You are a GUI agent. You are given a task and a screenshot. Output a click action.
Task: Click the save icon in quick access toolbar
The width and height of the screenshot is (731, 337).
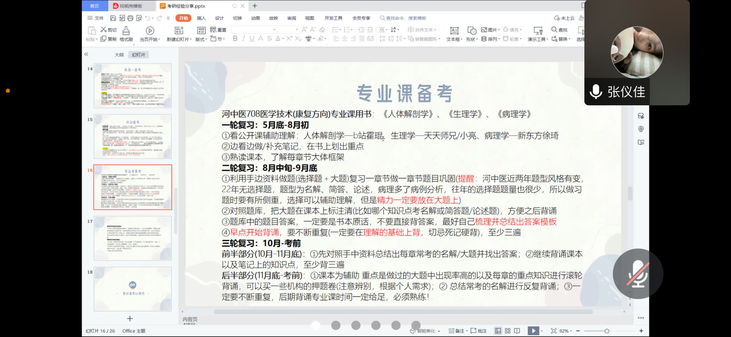coord(113,18)
